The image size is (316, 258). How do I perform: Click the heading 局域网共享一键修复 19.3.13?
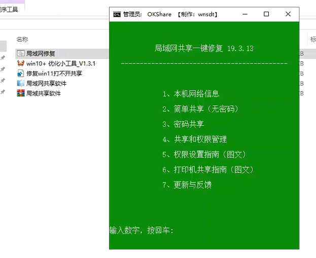pyautogui.click(x=204, y=48)
